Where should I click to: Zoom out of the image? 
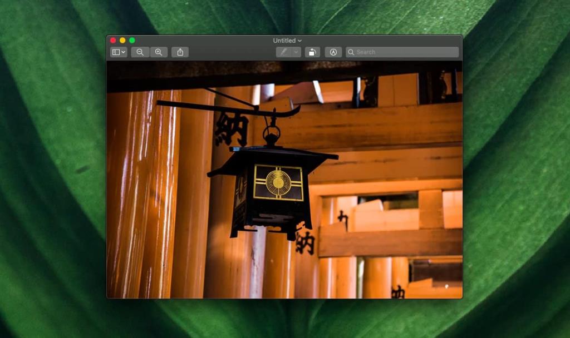tap(140, 52)
